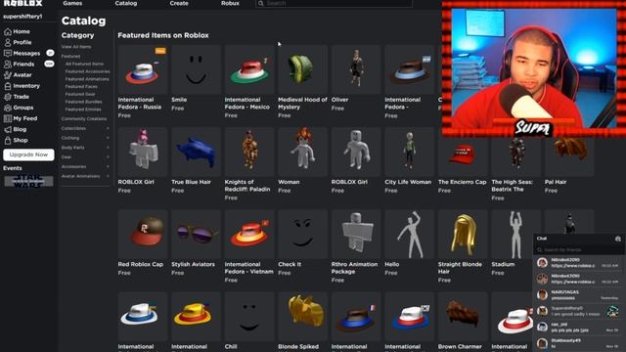Open Friends icon in sidebar
626x352 pixels.
click(8, 64)
